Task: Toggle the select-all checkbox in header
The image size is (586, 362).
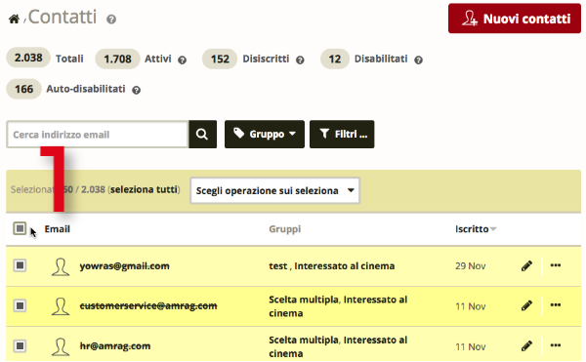Action: click(x=20, y=228)
